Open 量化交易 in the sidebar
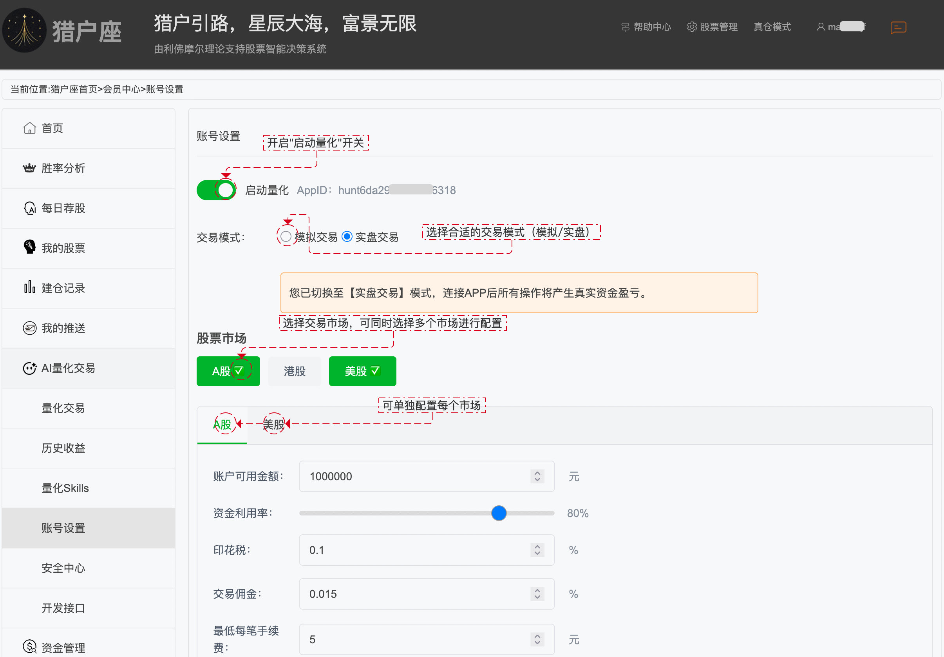The image size is (944, 657). point(89,408)
